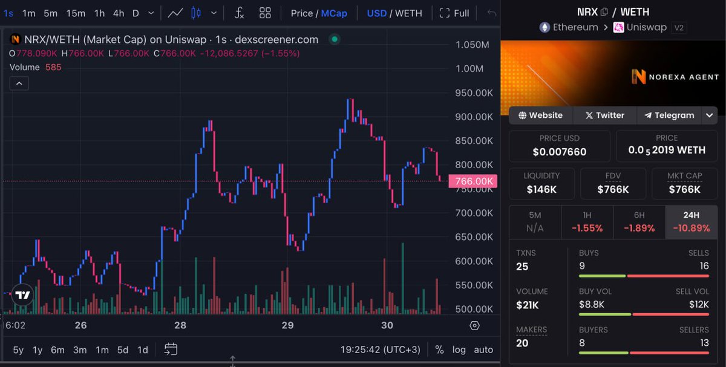Click the Uniswap DEX name
This screenshot has height=367, width=726.
tap(647, 27)
